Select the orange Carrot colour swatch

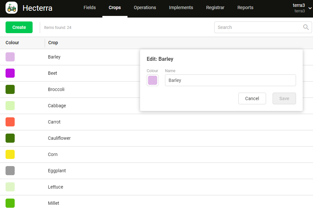pos(10,122)
